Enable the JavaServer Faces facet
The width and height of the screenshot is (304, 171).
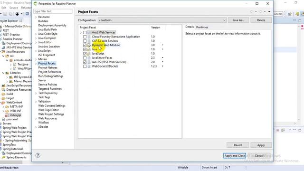85,58
